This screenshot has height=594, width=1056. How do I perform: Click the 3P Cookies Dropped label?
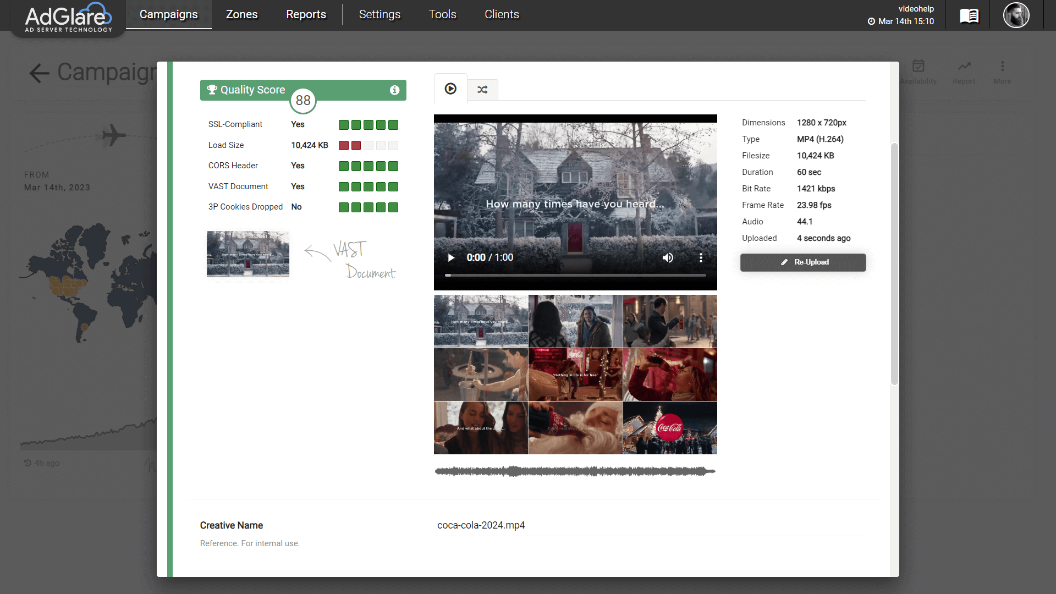(245, 207)
